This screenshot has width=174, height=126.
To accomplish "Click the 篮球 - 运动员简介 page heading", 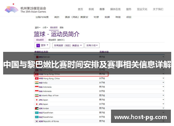I will tap(57, 34).
